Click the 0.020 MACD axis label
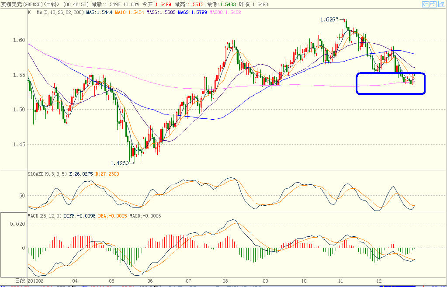The height and width of the screenshot is (287, 447). click(17, 224)
